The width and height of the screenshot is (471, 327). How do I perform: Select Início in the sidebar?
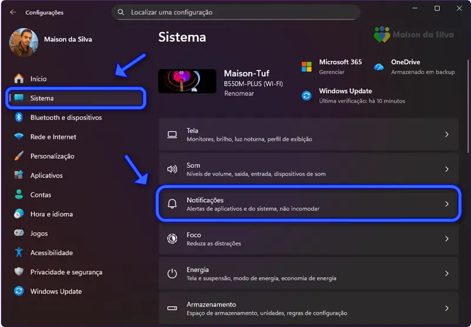(38, 79)
